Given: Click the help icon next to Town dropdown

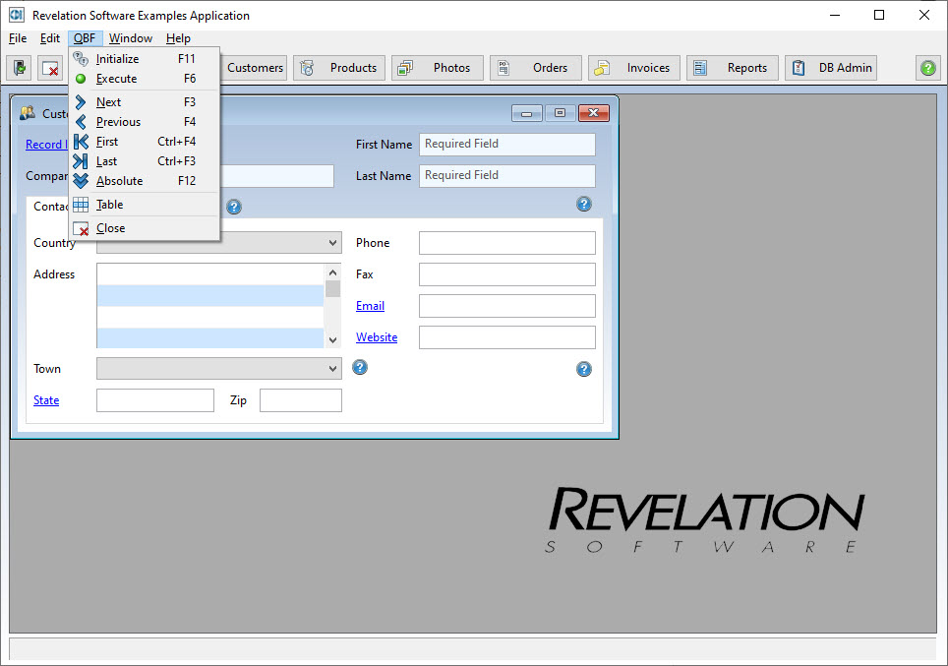Looking at the screenshot, I should [360, 367].
